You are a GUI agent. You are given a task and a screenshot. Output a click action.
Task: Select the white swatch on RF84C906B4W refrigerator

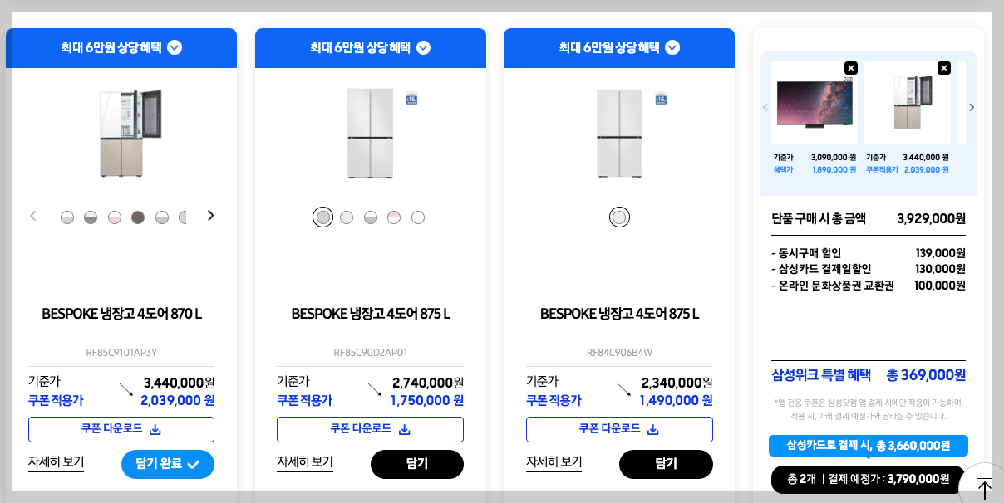[x=619, y=217]
